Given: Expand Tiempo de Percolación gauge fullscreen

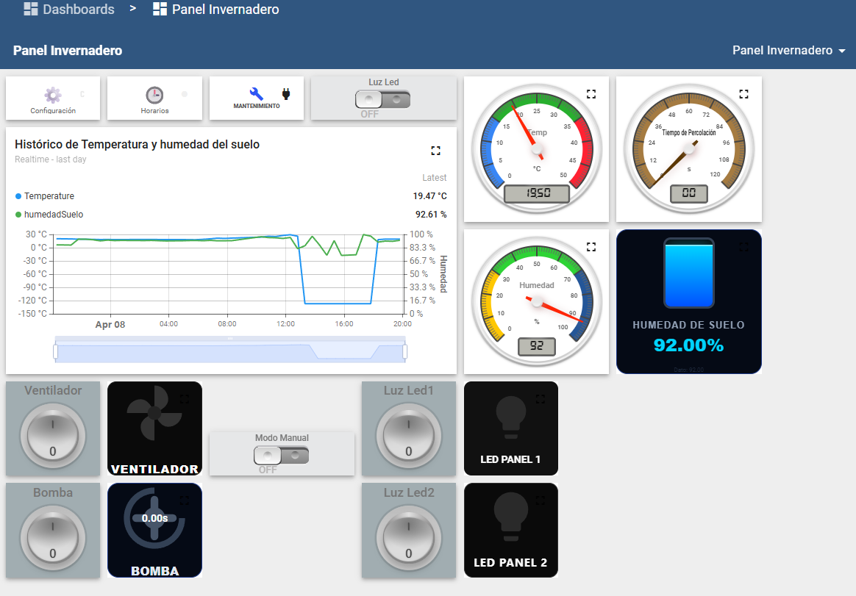Looking at the screenshot, I should [743, 94].
